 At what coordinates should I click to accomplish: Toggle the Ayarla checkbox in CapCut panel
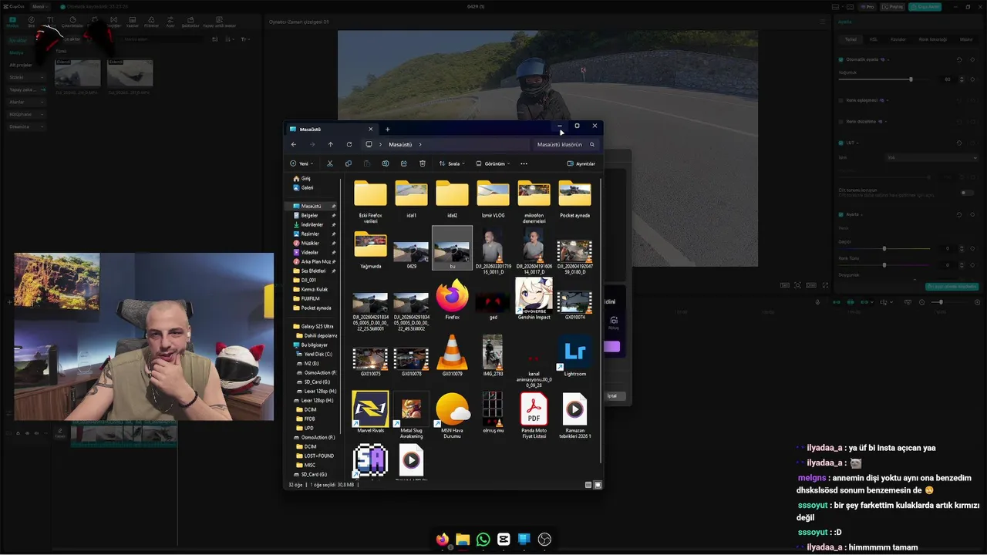click(841, 214)
